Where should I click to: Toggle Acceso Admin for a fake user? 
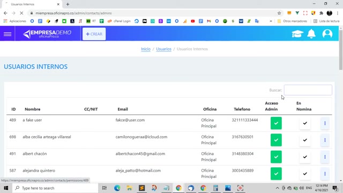pyautogui.click(x=276, y=123)
